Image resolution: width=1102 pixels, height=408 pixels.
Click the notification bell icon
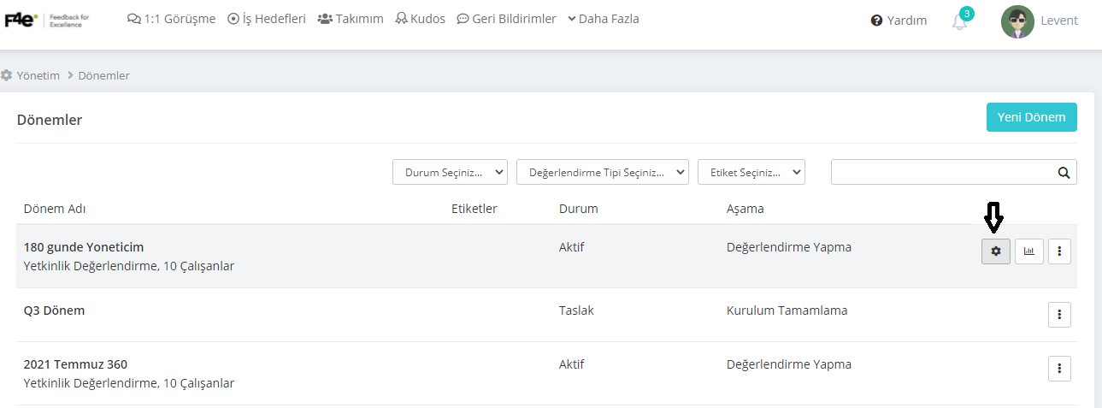coord(960,21)
